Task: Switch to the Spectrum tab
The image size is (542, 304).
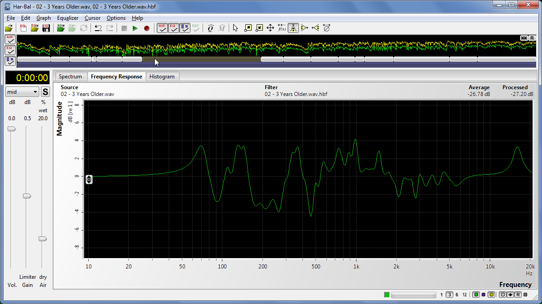Action: [x=71, y=77]
